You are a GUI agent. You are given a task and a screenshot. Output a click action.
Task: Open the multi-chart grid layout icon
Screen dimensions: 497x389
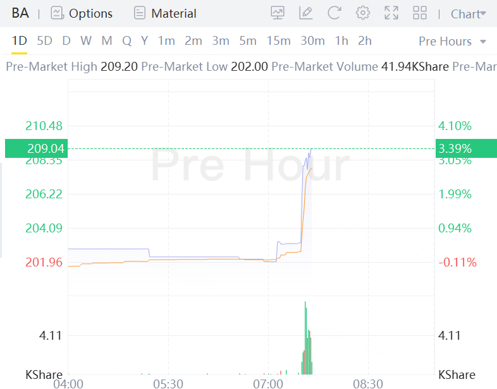[x=419, y=13]
